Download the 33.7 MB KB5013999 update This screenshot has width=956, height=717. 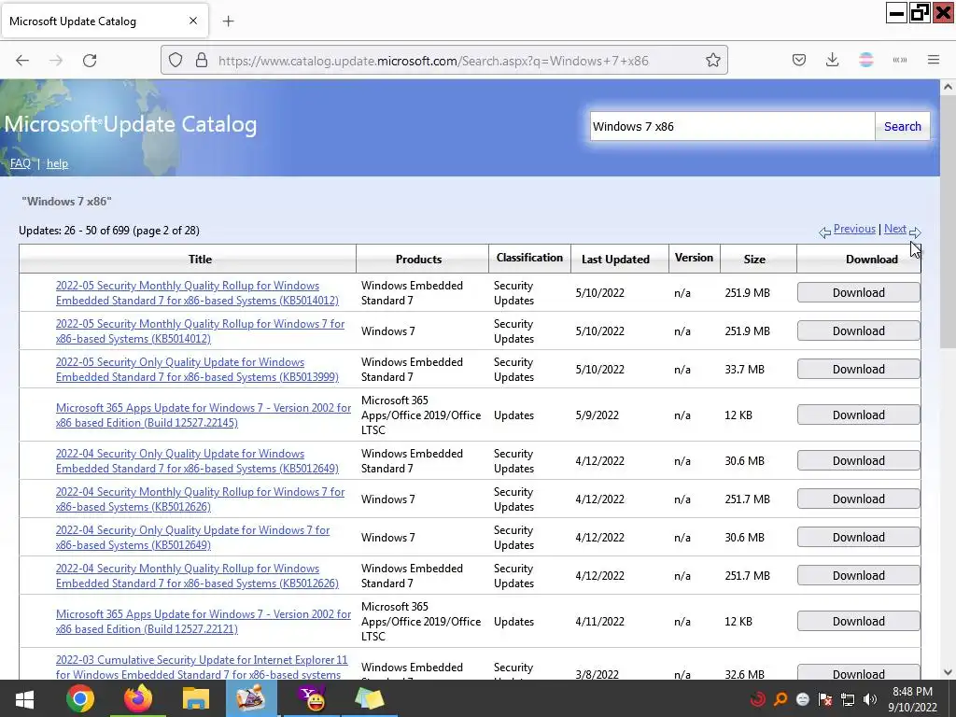(859, 369)
